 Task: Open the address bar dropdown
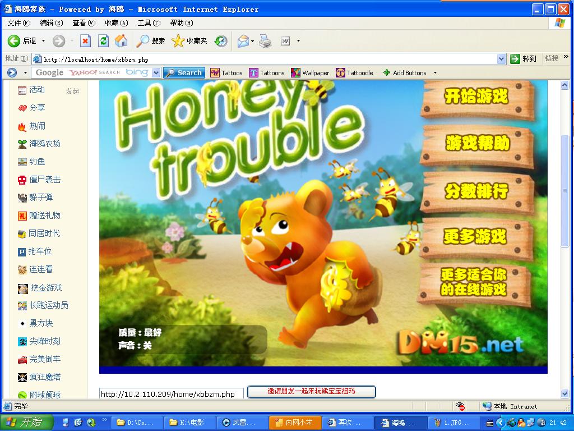pos(501,58)
